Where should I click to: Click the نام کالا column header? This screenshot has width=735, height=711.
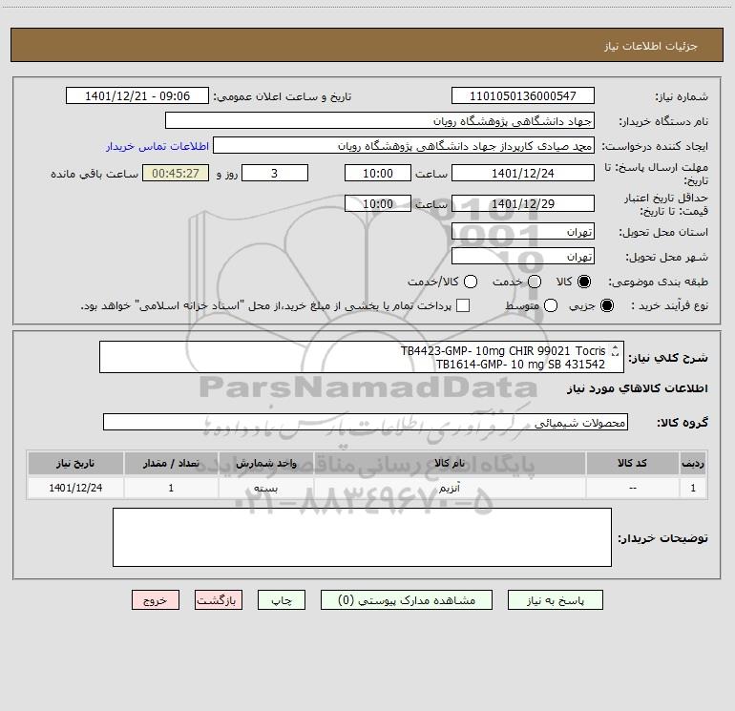point(450,463)
